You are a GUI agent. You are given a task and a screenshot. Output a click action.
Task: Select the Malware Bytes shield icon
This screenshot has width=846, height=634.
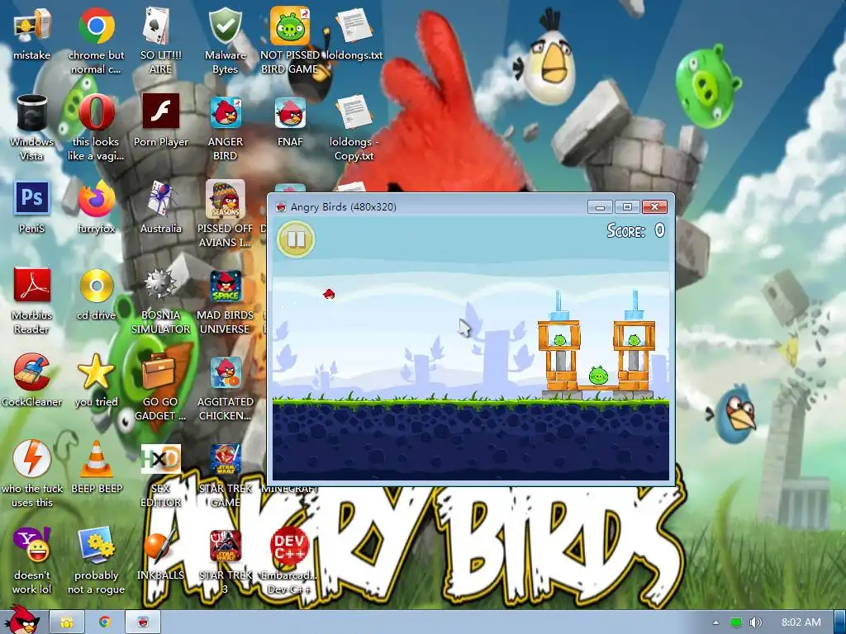click(225, 27)
